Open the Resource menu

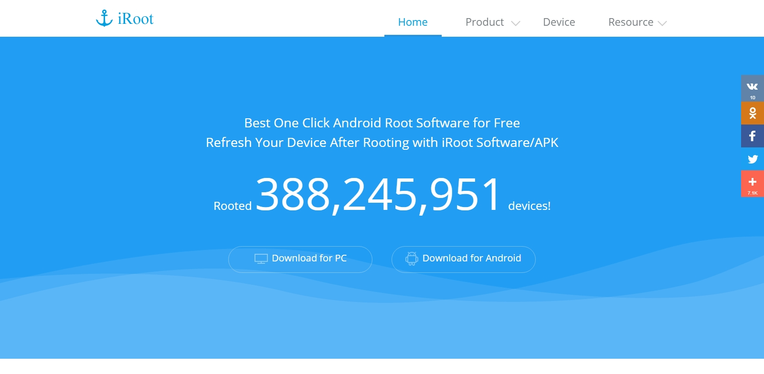630,22
